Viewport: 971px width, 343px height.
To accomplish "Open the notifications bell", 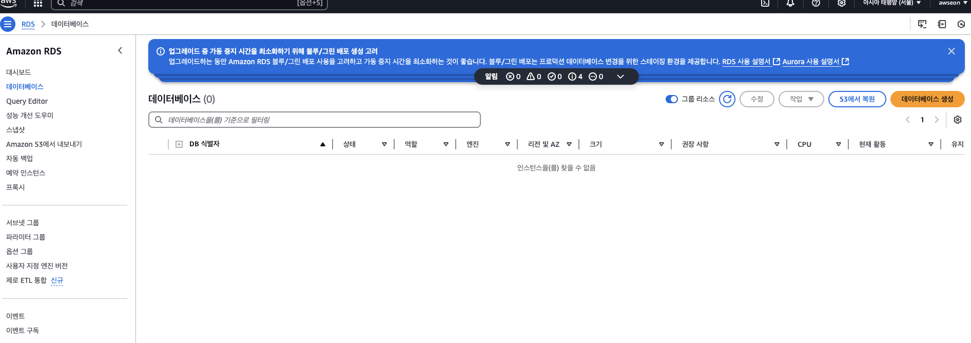I will 790,3.
